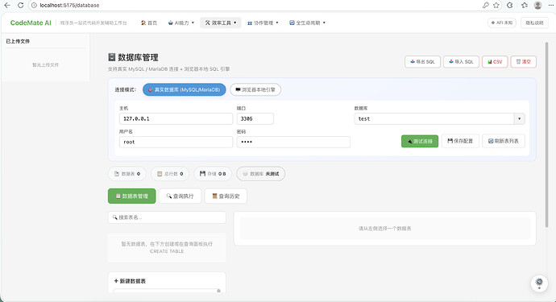Switch to the 数据表管理 tab
The height and width of the screenshot is (302, 556).
click(x=131, y=196)
